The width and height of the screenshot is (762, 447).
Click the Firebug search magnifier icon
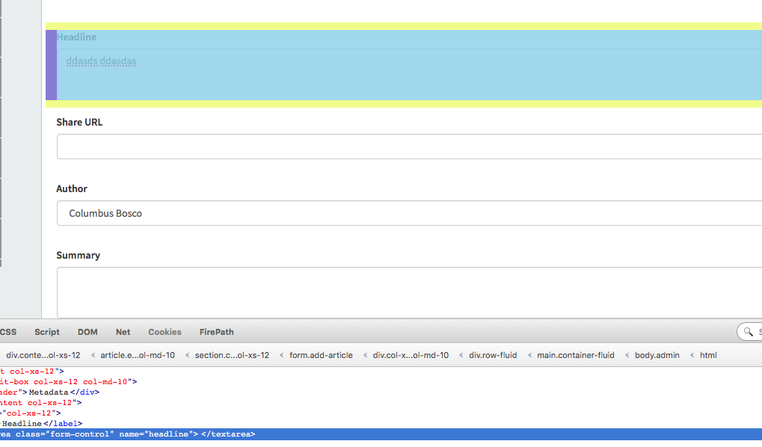[x=750, y=332]
